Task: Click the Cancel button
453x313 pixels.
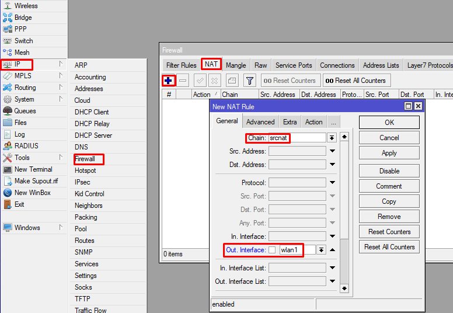Action: click(389, 138)
